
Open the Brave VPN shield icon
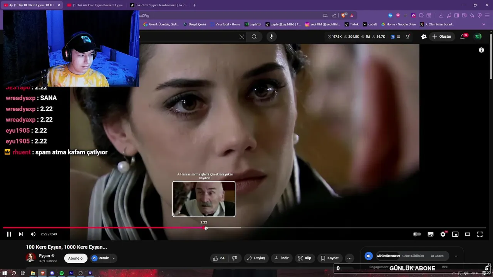[x=480, y=15]
